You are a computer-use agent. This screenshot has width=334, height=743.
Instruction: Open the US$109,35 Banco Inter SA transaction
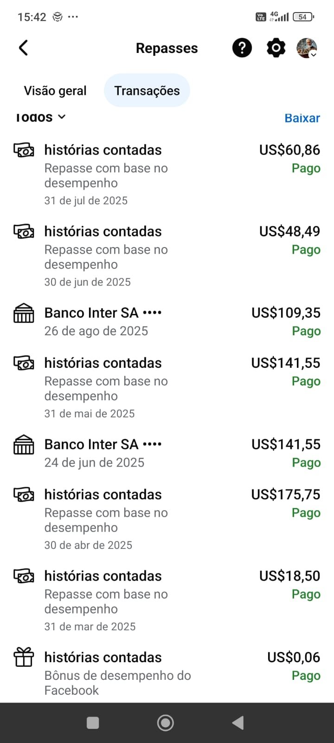pyautogui.click(x=167, y=321)
